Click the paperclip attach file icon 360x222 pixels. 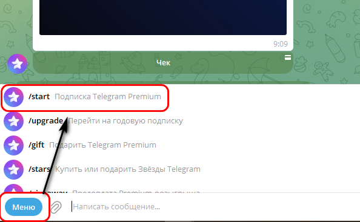pos(56,207)
